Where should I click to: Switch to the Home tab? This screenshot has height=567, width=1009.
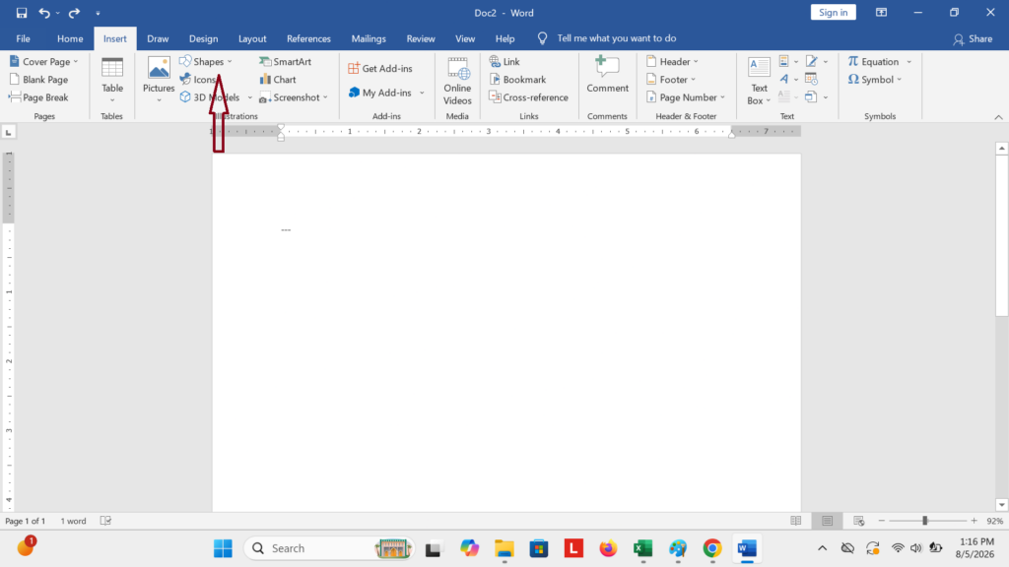70,38
